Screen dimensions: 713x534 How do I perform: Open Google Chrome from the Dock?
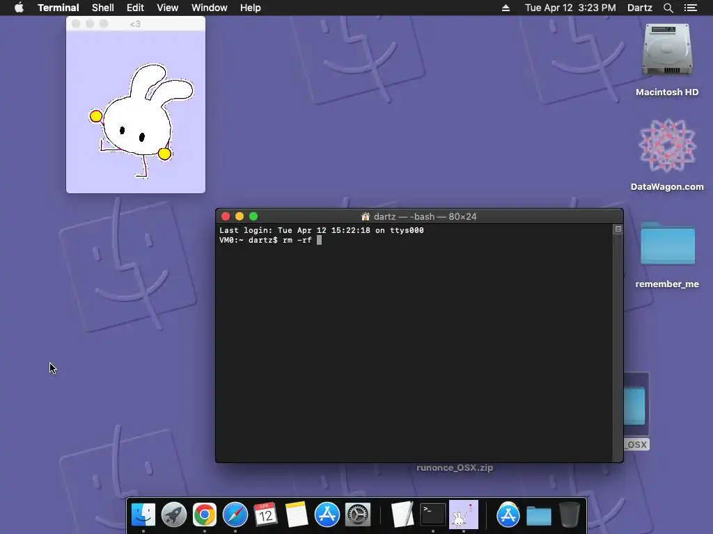(204, 515)
